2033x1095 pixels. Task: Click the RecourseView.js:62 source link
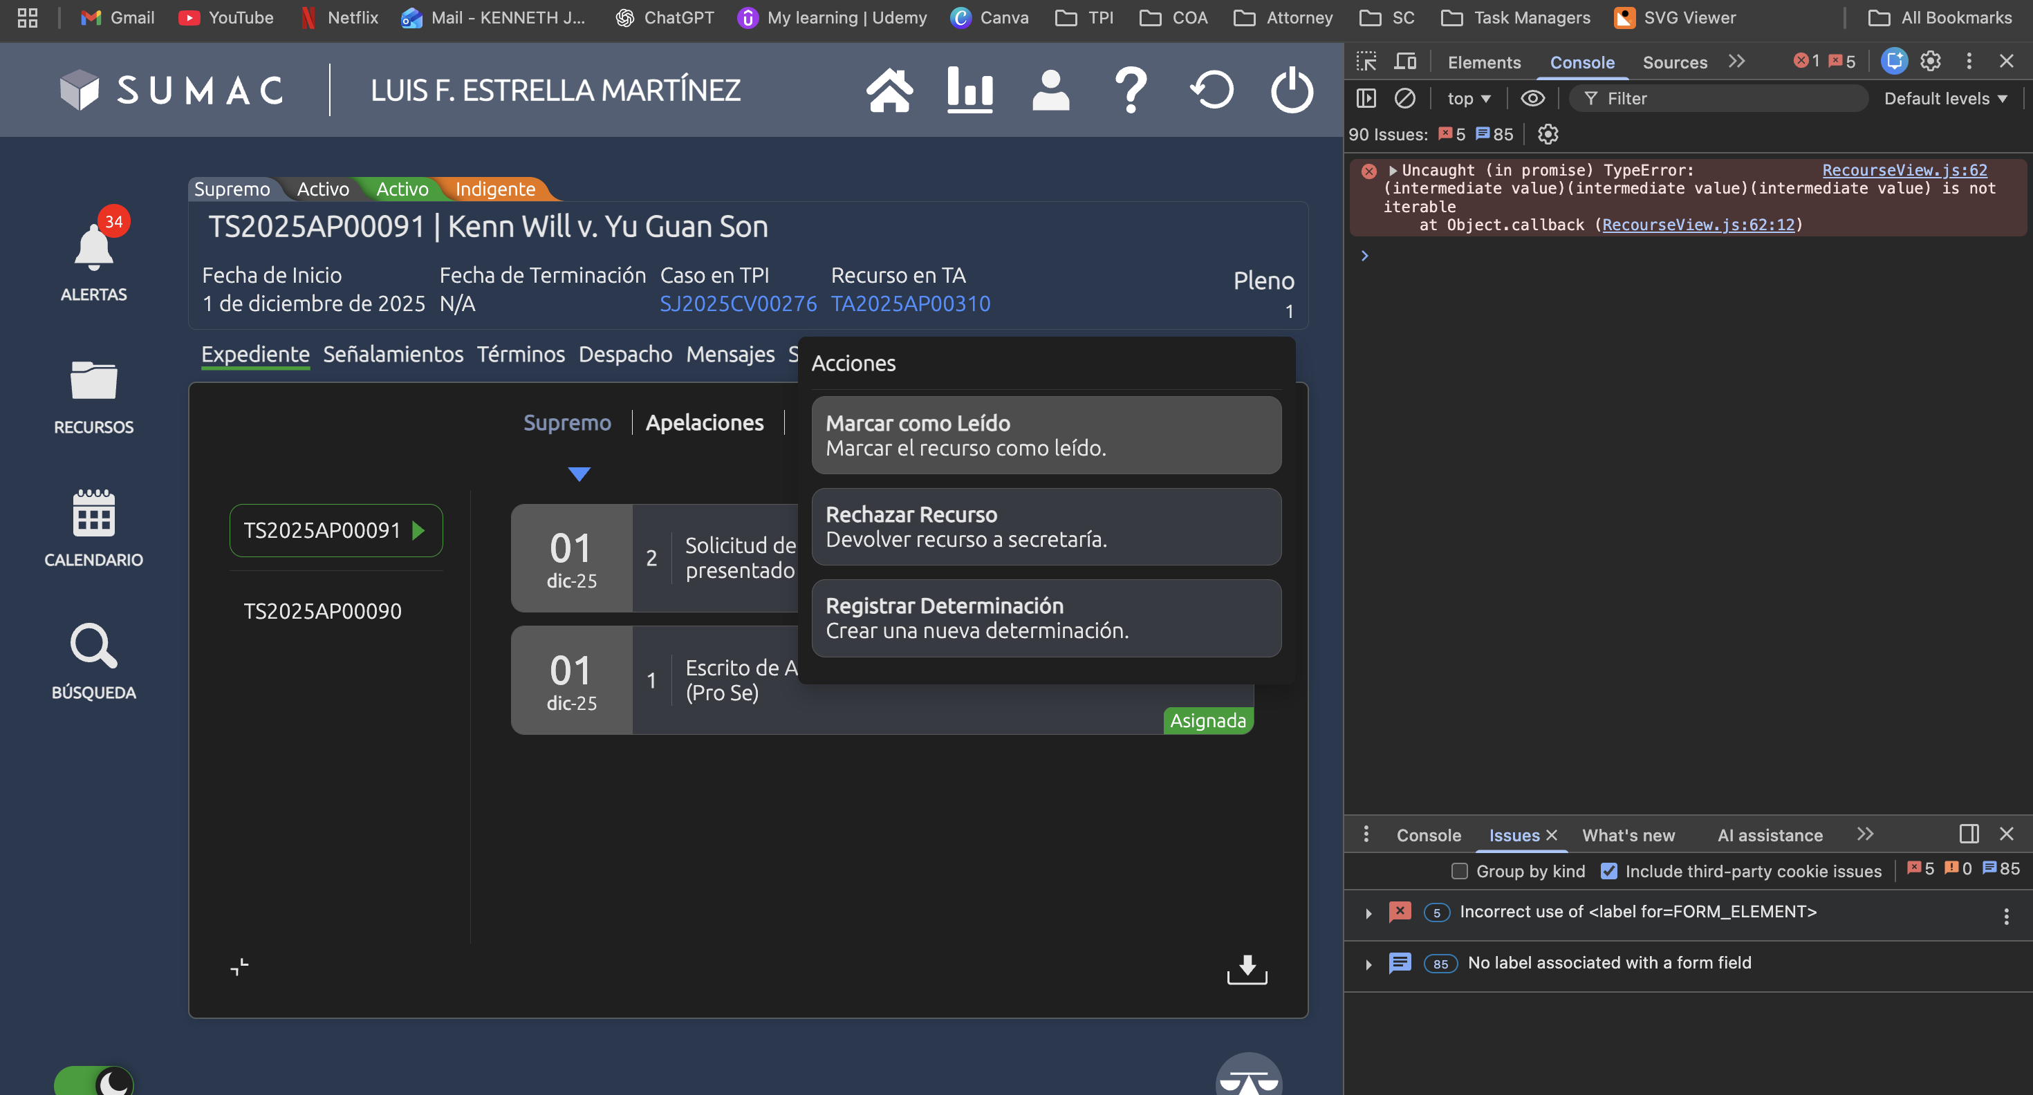[x=1904, y=169]
